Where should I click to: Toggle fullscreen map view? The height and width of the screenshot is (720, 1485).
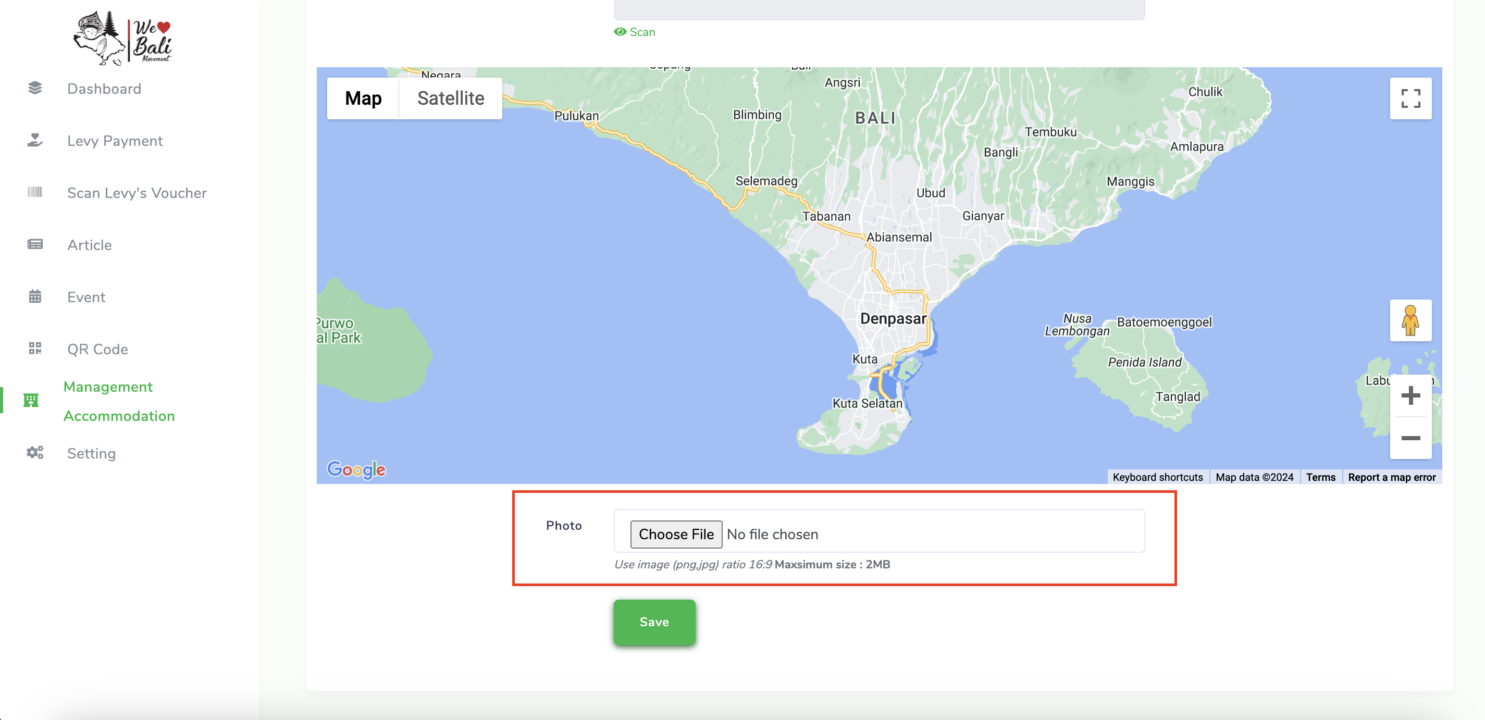pos(1410,98)
